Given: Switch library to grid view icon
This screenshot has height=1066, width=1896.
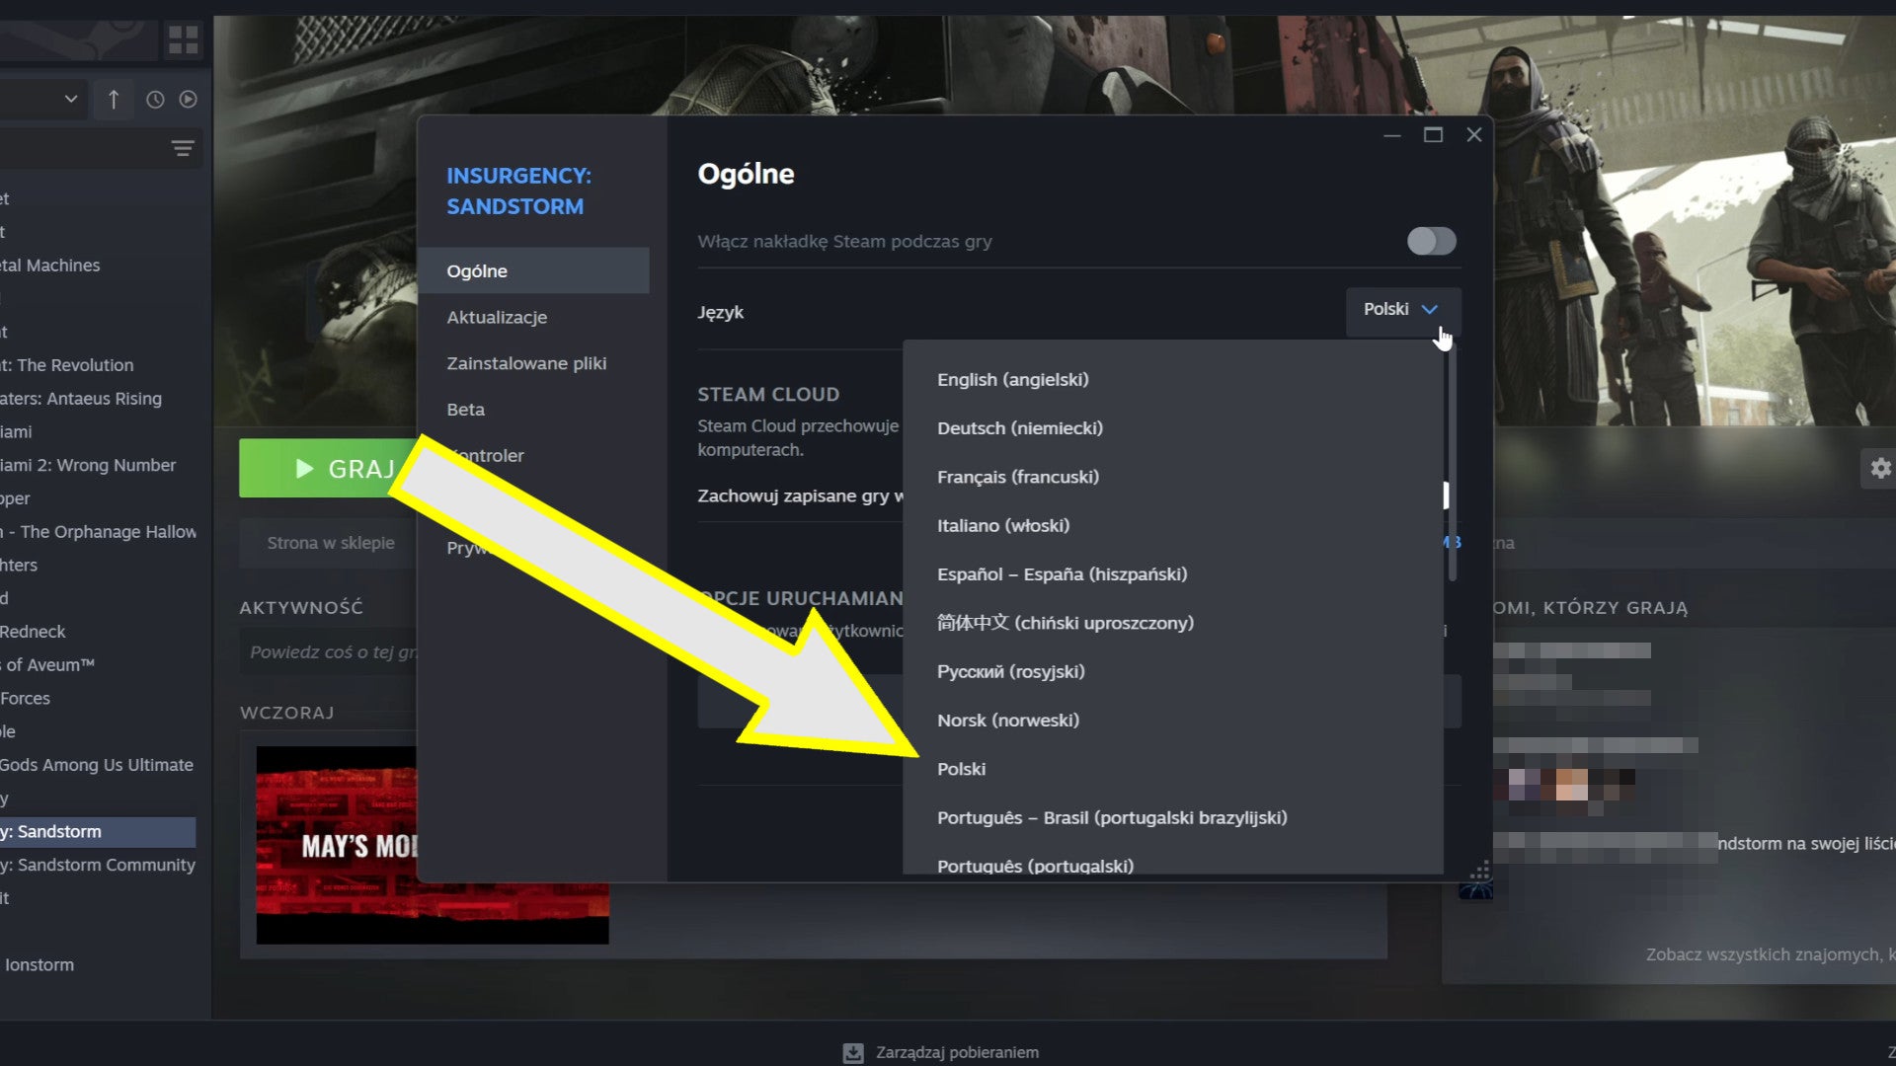Looking at the screenshot, I should pos(184,39).
